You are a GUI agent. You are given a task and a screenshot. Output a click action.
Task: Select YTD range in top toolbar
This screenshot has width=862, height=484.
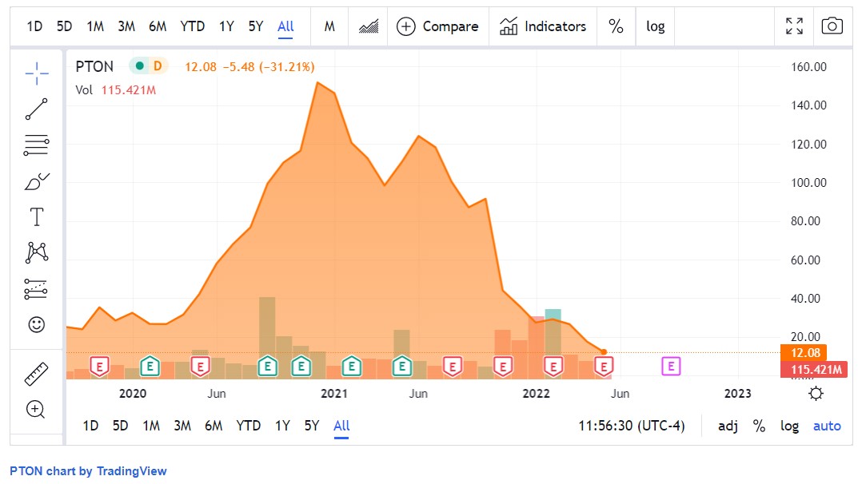click(x=193, y=26)
